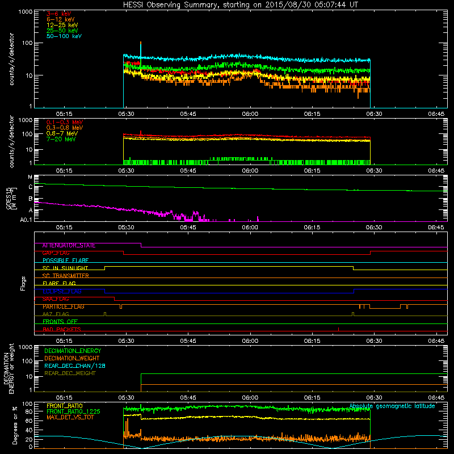Click the GAP_FLAG label
This screenshot has width=454, height=454.
(56, 253)
